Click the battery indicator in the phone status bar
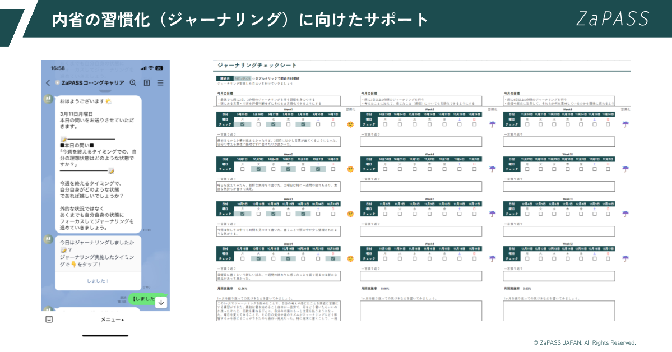This screenshot has height=352, width=672. coord(159,68)
